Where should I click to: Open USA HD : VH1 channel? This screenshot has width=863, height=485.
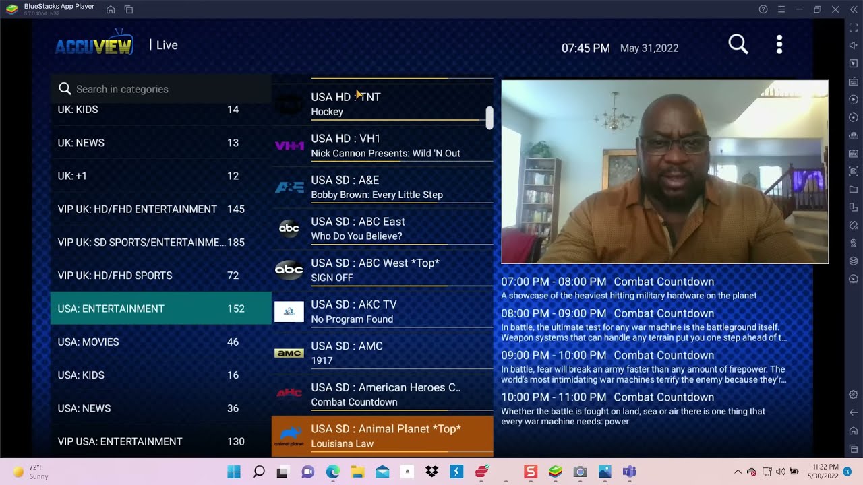[382, 145]
